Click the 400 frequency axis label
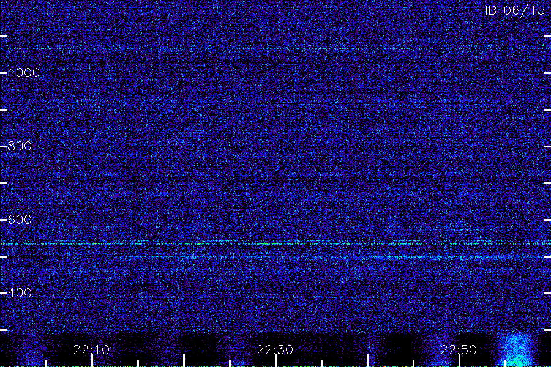The height and width of the screenshot is (367, 551). tap(20, 293)
